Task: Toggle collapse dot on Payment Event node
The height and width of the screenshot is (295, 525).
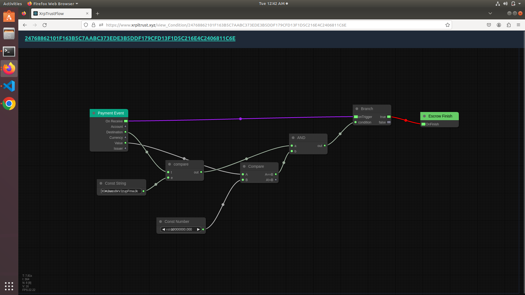Action: tap(94, 113)
